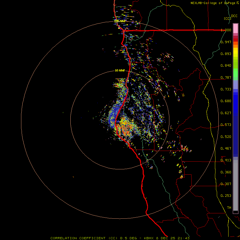Select the 0.840 scale value

point(226,66)
